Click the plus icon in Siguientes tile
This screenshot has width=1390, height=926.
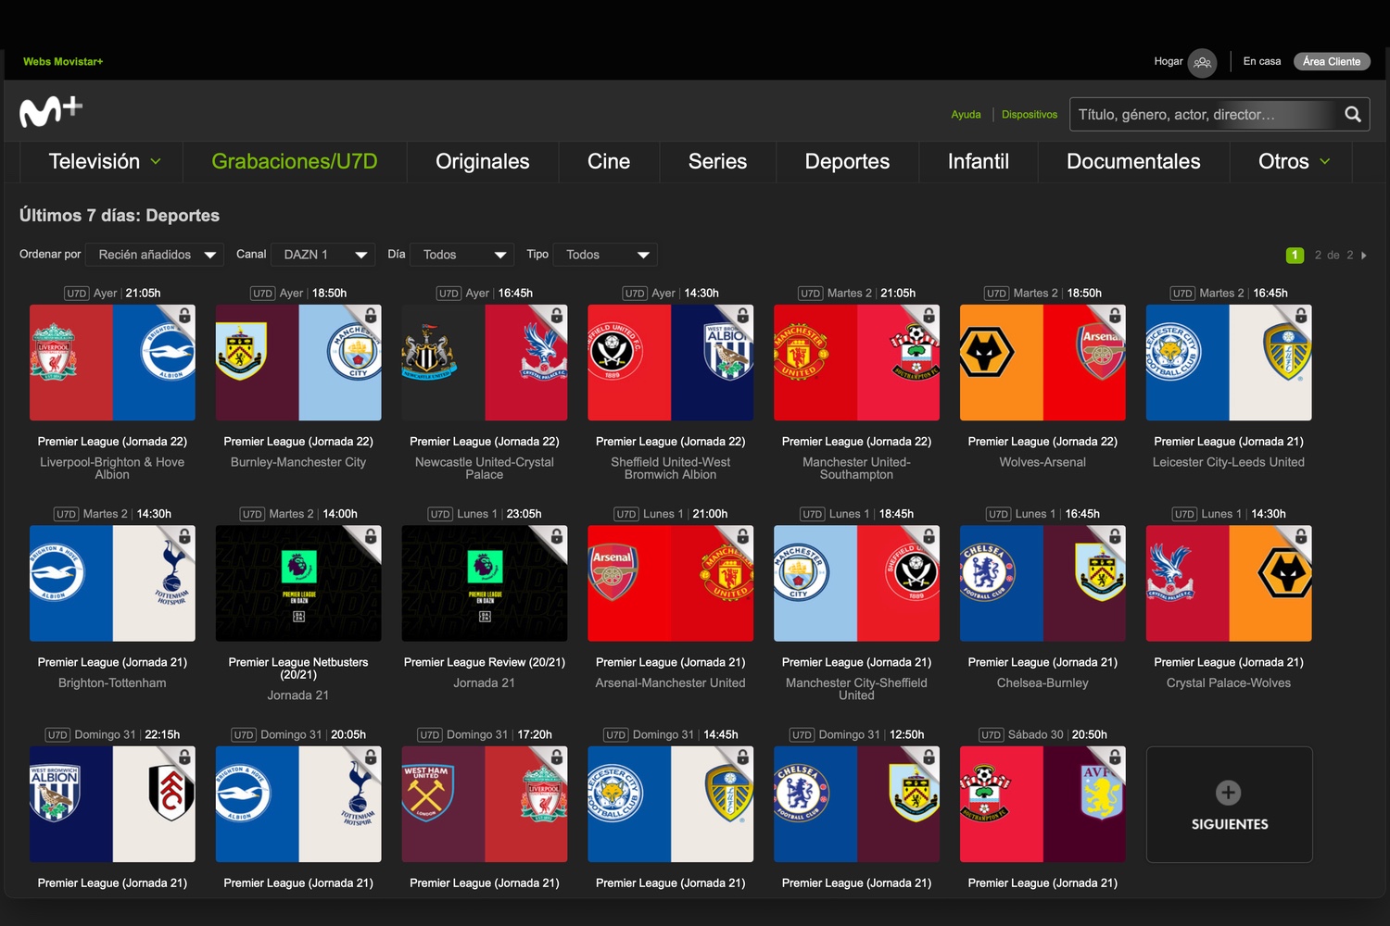pos(1228,793)
